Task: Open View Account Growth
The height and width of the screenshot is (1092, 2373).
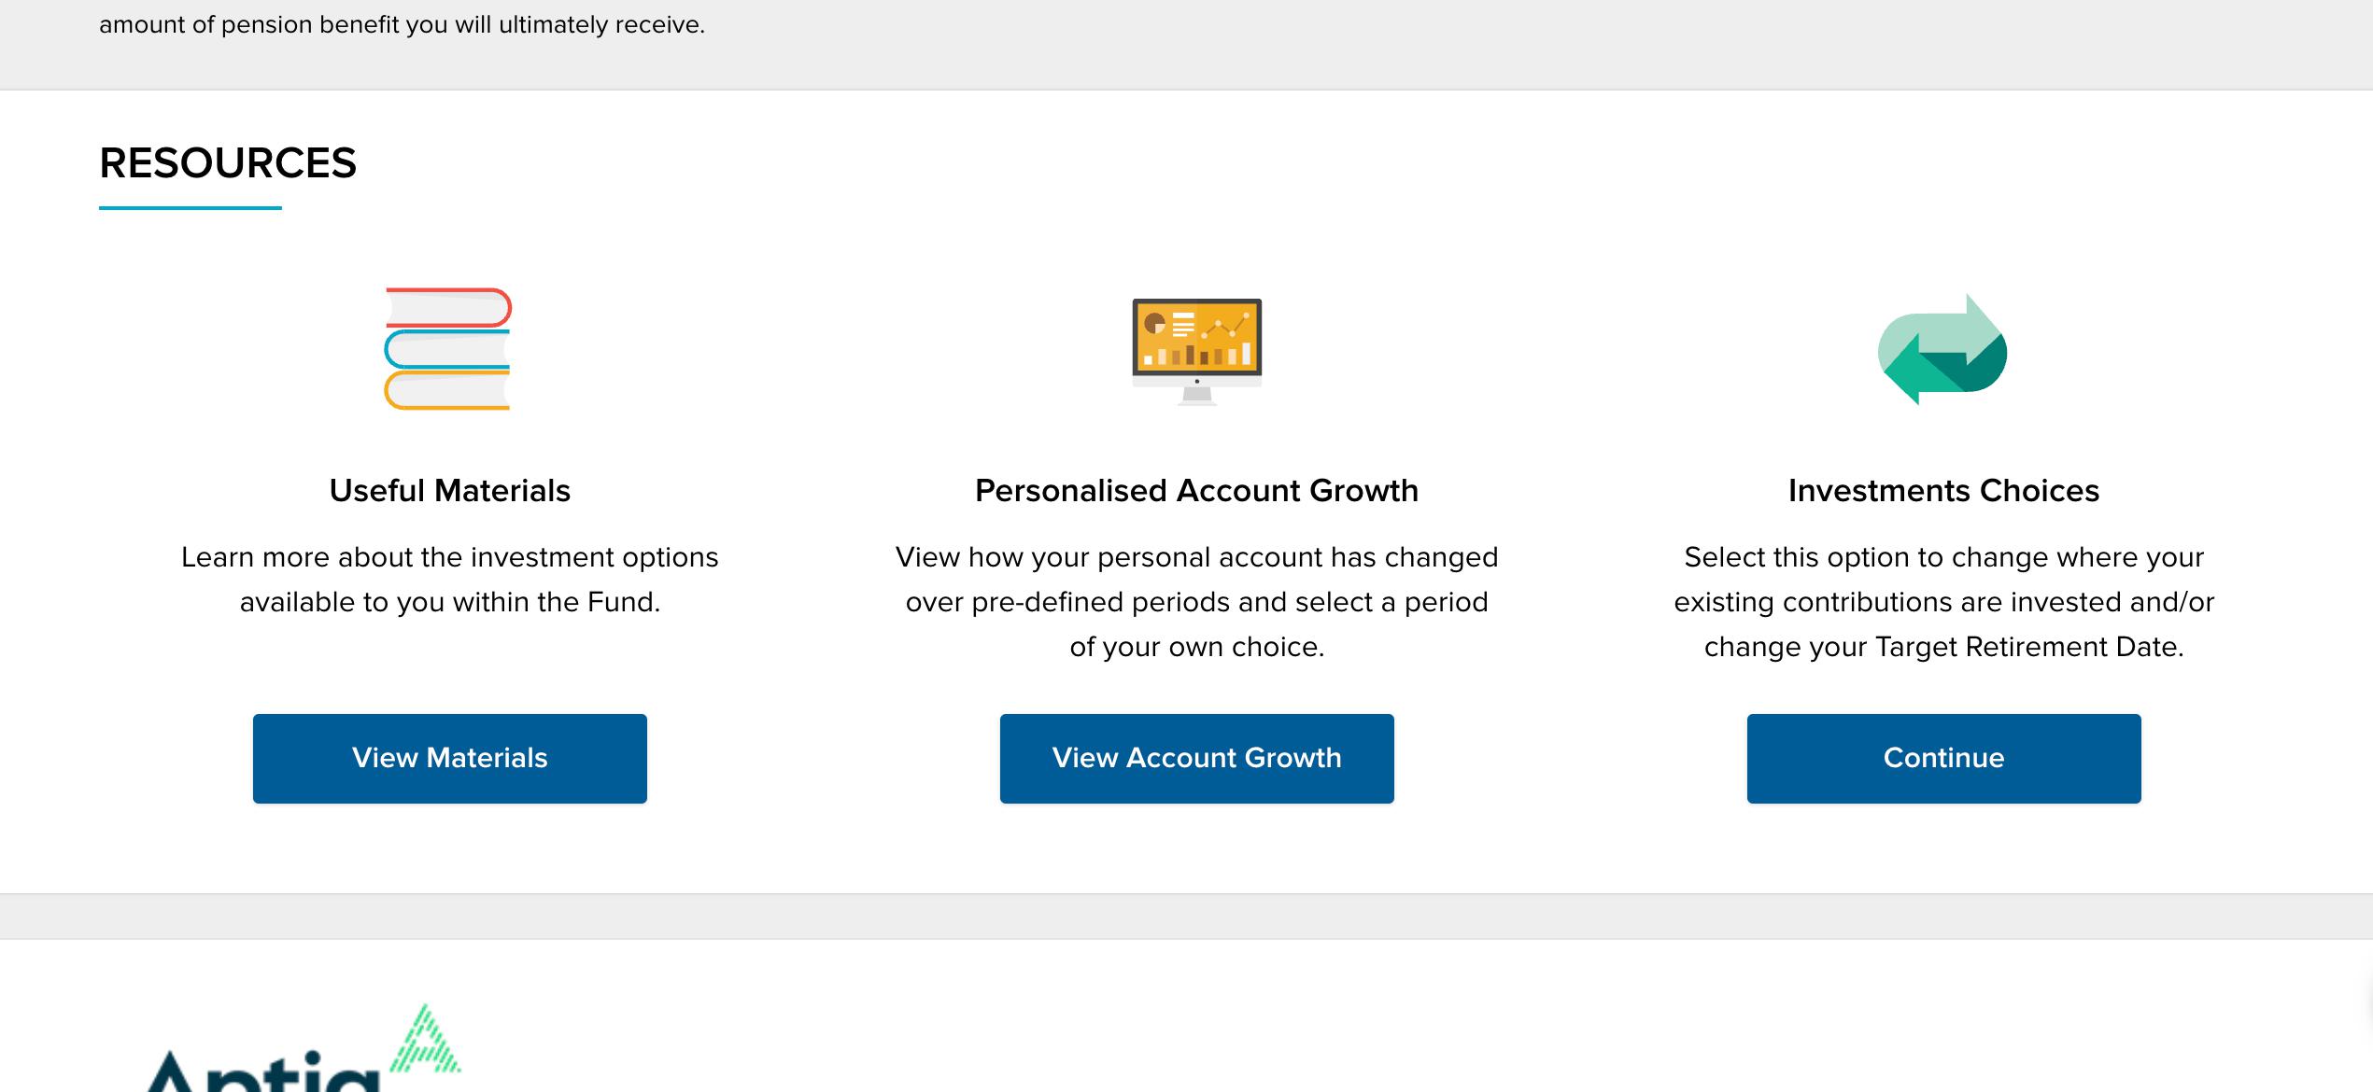Action: [1196, 758]
